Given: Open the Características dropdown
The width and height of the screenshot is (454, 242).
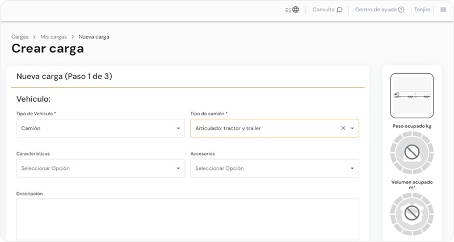Looking at the screenshot, I should 100,168.
